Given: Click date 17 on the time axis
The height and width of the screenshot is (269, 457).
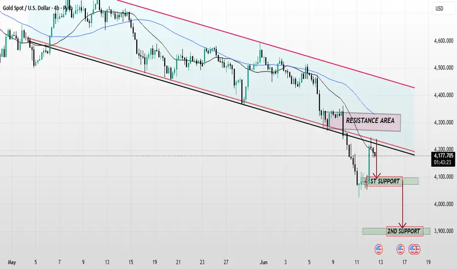Looking at the screenshot, I should click(x=404, y=262).
